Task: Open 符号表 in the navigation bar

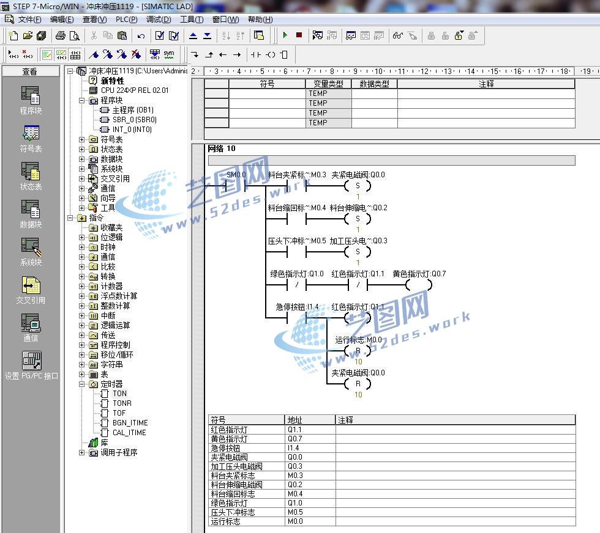Action: [x=31, y=138]
